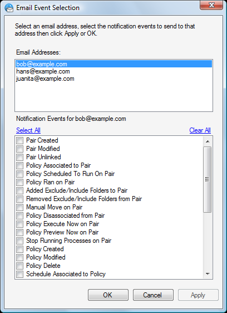Viewport: 227px width, 313px height.
Task: Check the Pair Modified checkbox
Action: click(19, 149)
